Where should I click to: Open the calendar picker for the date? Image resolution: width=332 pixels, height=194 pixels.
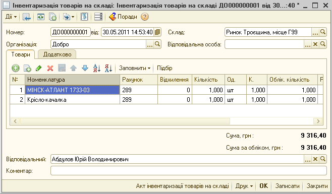[157, 32]
